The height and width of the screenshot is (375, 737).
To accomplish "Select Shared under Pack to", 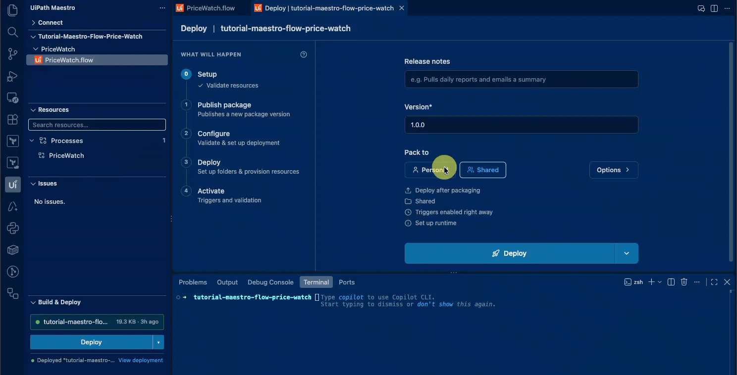I will point(483,170).
